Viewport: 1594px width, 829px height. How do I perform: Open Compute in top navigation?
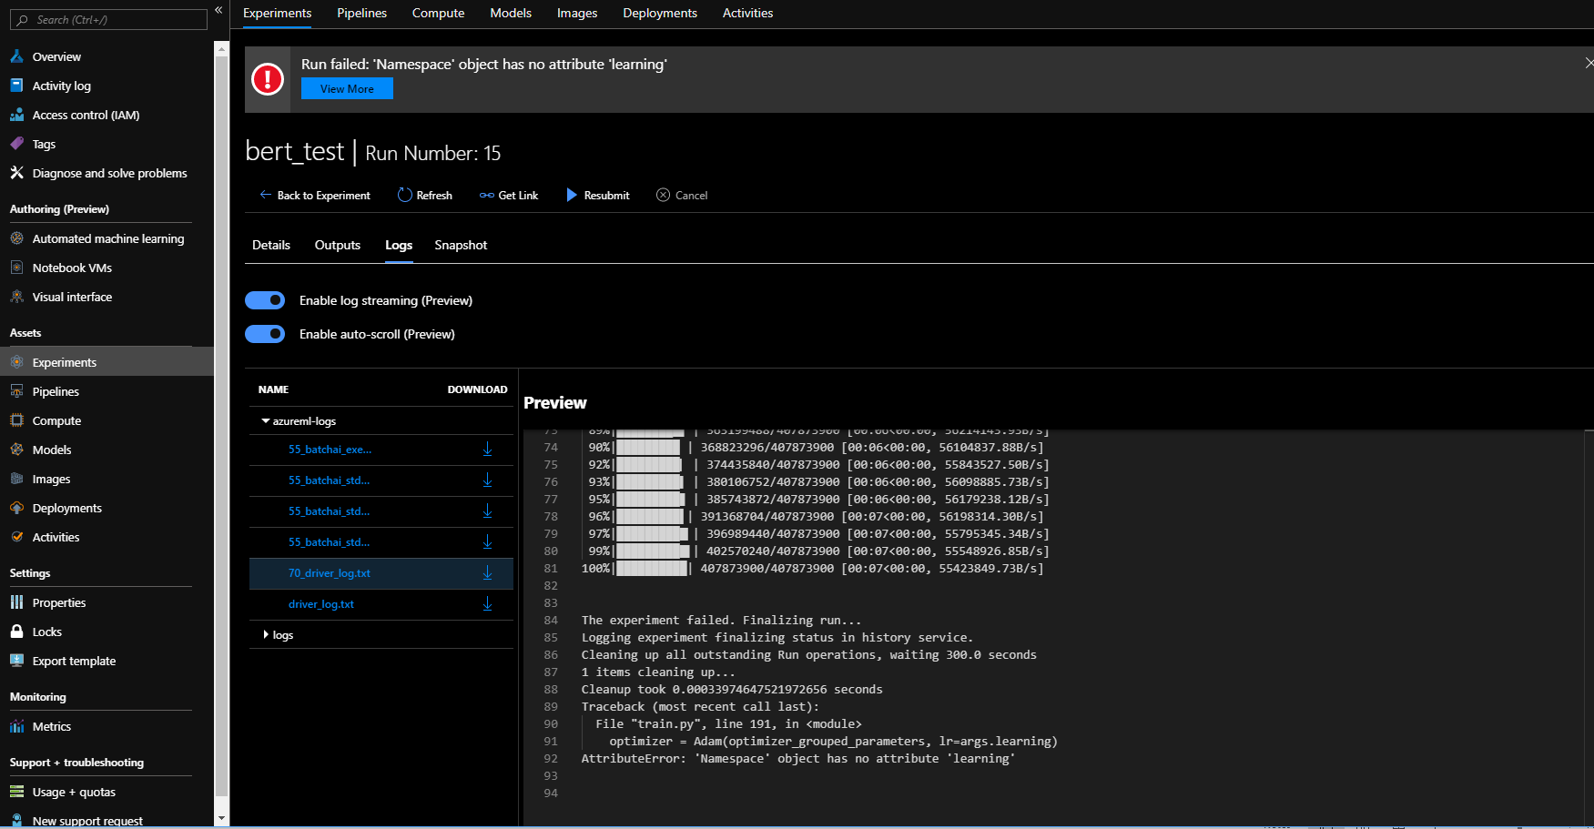[438, 13]
